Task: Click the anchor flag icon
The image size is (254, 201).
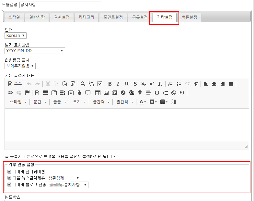Action: (27, 92)
